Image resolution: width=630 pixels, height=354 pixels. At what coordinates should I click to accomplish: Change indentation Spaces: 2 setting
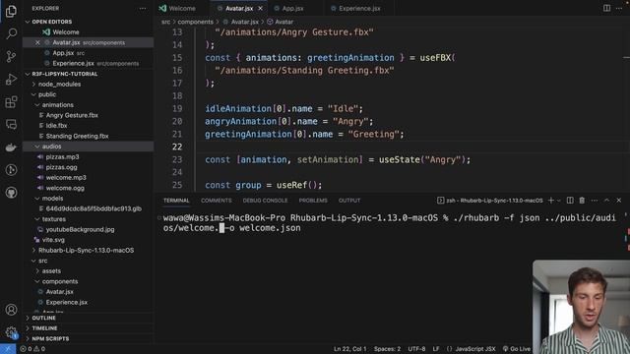click(x=387, y=349)
